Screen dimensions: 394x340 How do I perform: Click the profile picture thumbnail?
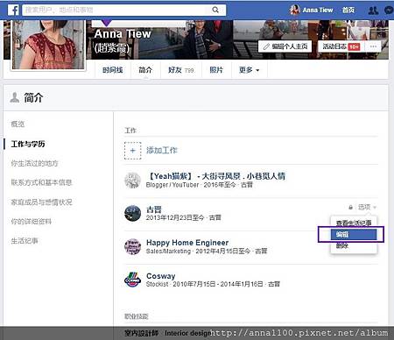pos(48,45)
